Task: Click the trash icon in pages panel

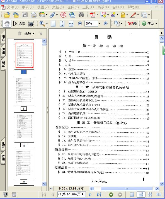Action: 20,33
